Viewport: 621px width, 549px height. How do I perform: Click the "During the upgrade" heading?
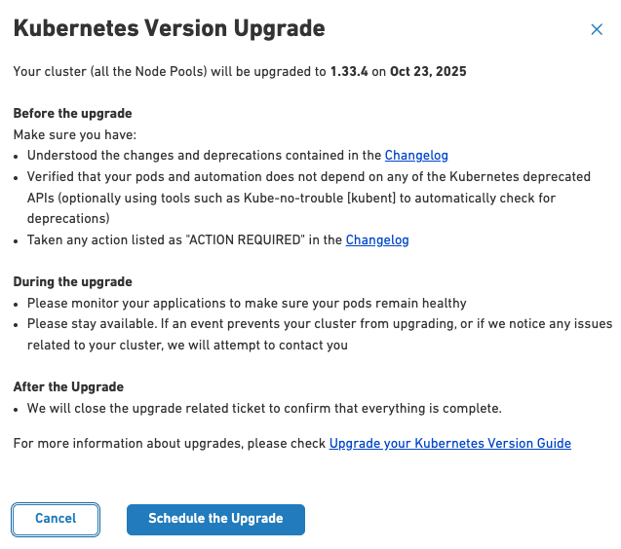(72, 282)
